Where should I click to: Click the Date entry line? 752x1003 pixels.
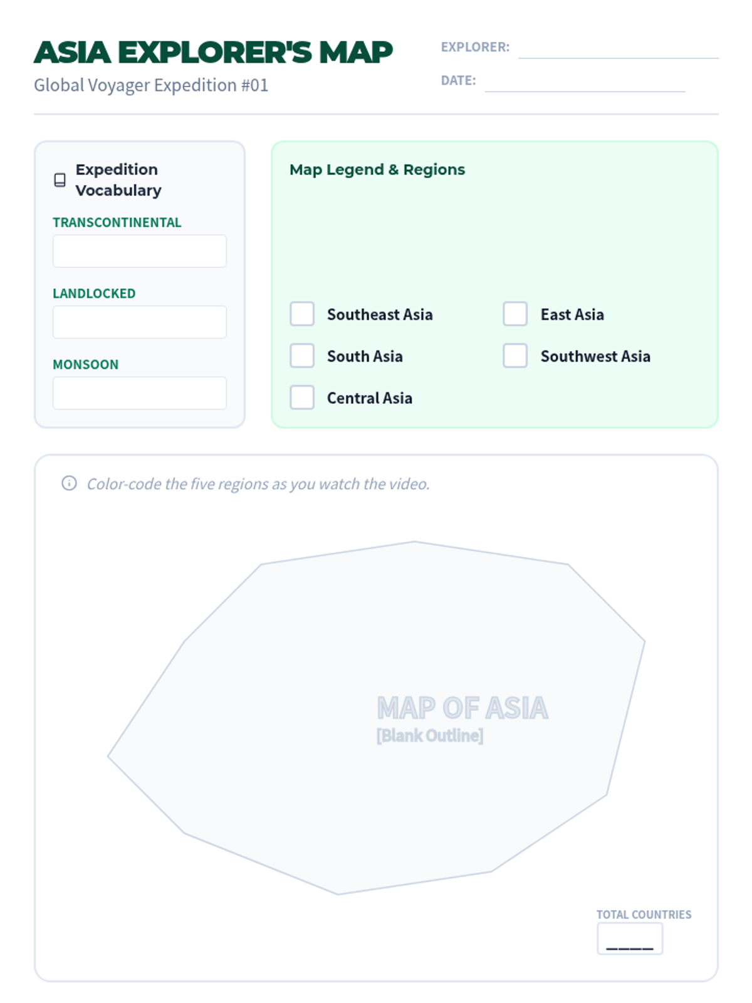pos(584,83)
